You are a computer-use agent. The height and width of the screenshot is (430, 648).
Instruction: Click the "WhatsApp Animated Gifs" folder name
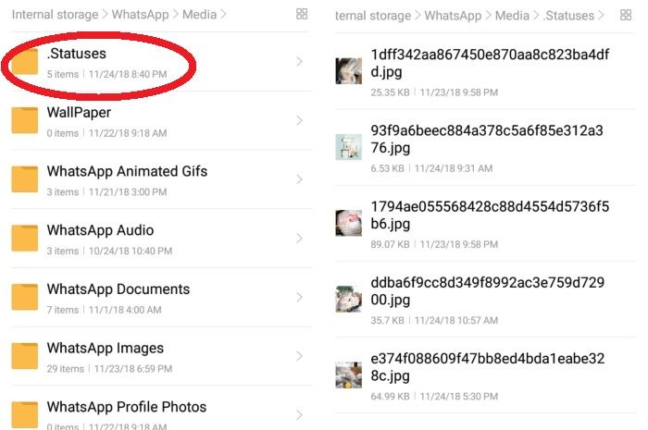127,171
